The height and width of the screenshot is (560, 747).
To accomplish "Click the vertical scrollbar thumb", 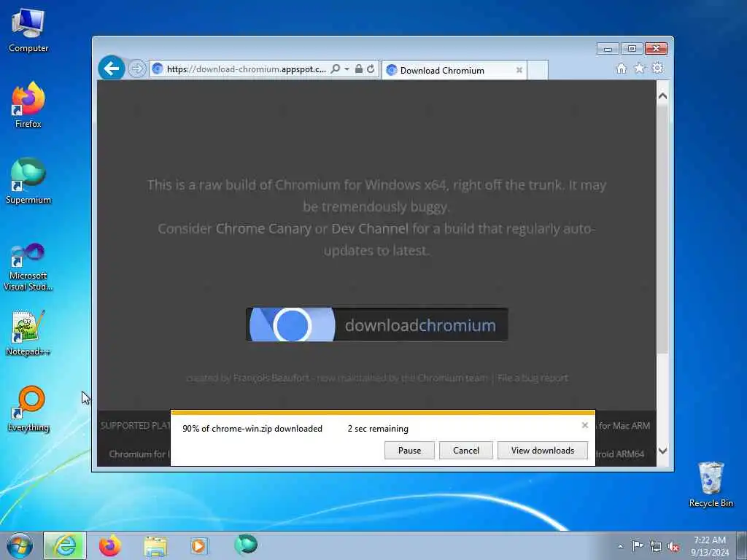I will (x=662, y=230).
